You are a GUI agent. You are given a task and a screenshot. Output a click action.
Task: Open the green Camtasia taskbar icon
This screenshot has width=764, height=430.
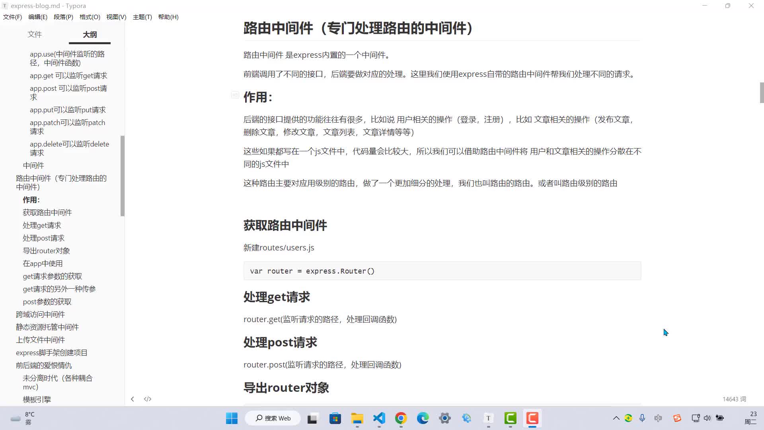[510, 418]
